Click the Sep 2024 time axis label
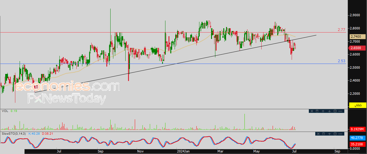Screen dimensions: 367x154 [x=337, y=152]
